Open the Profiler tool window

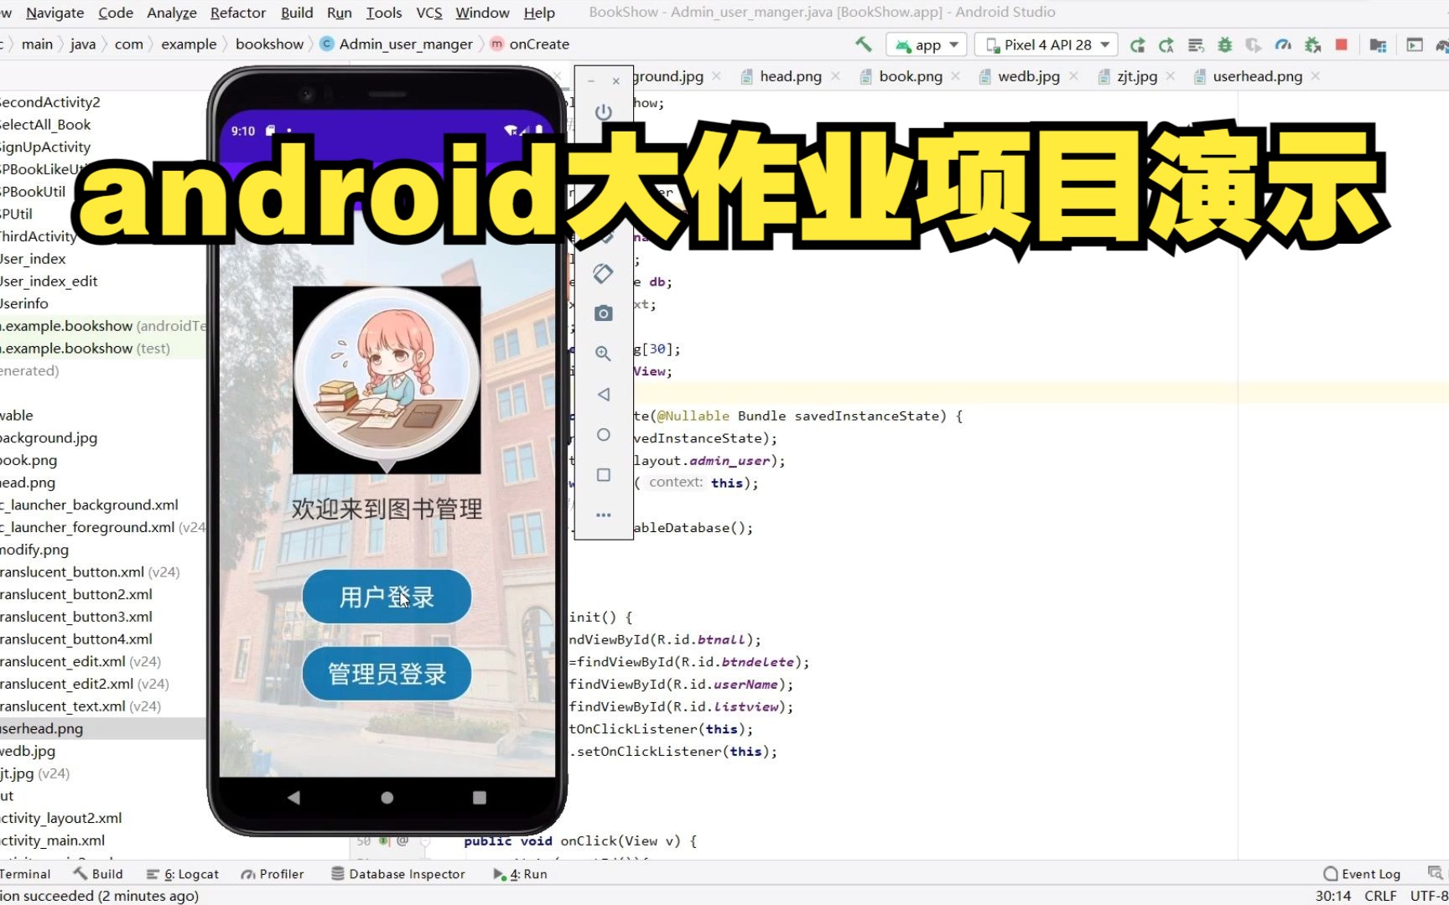coord(273,874)
